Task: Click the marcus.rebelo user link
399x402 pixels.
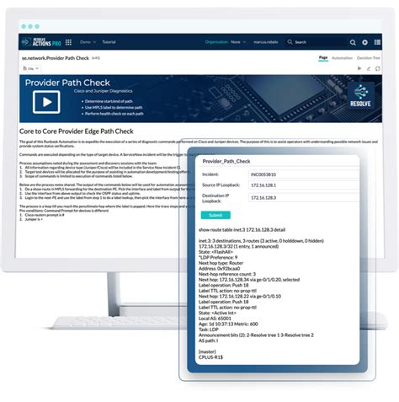Action: [266, 42]
